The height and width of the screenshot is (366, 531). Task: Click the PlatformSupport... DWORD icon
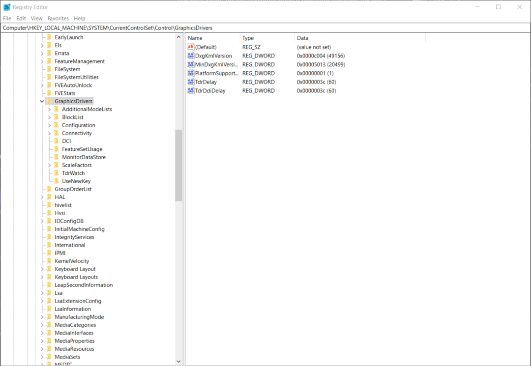click(x=191, y=73)
